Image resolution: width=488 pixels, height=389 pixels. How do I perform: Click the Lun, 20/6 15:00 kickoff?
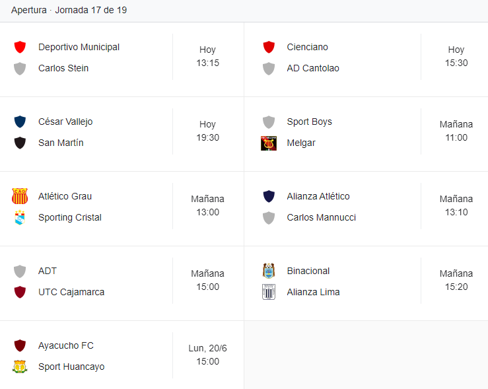click(x=207, y=355)
